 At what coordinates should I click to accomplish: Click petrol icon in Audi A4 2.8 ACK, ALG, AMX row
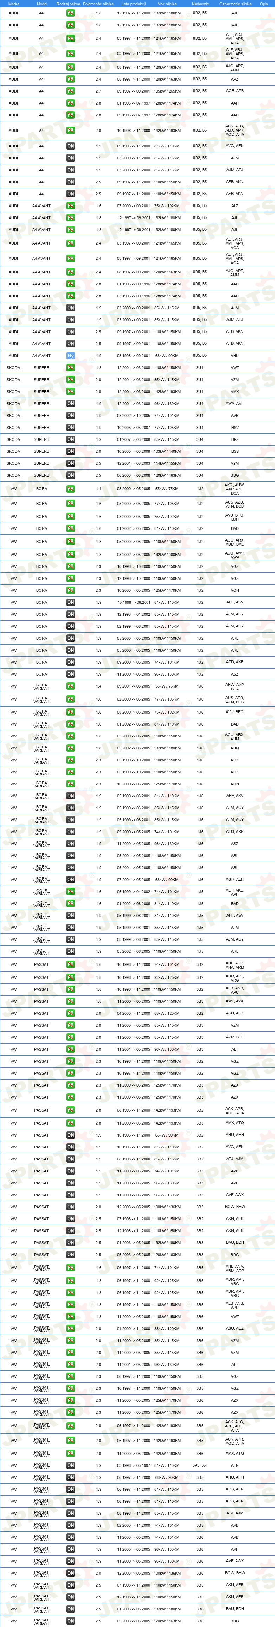coord(71,131)
